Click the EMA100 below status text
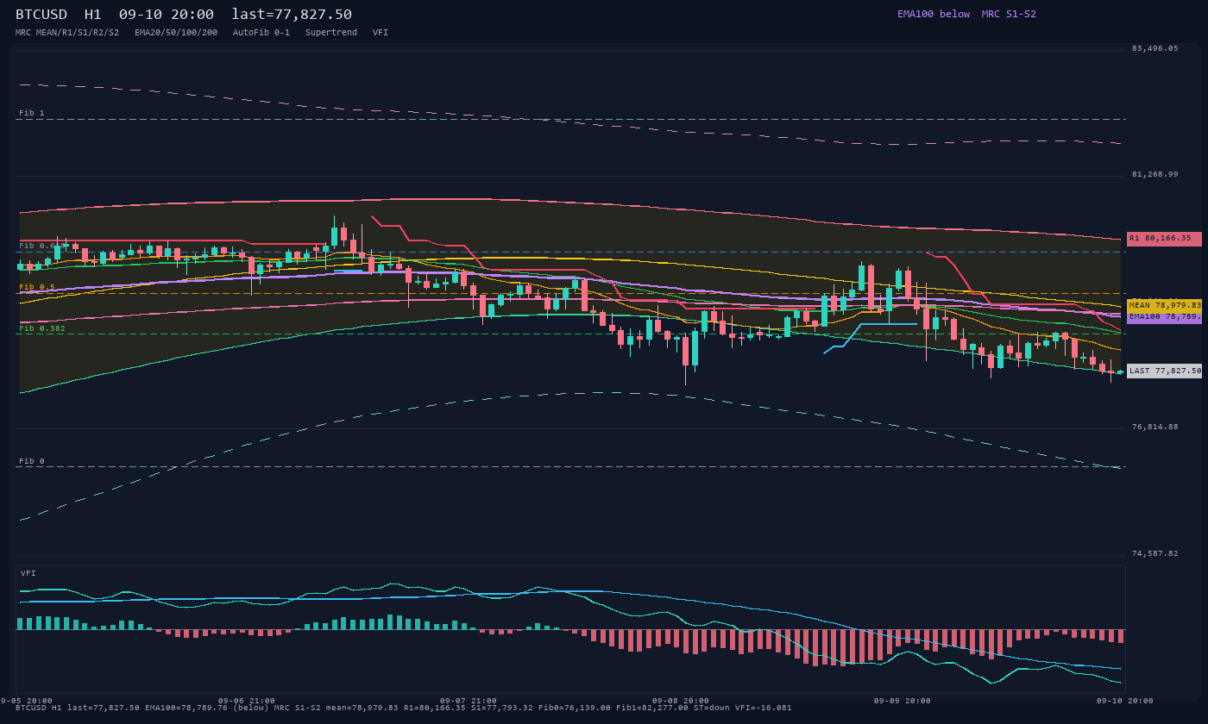1208x724 pixels. [934, 14]
